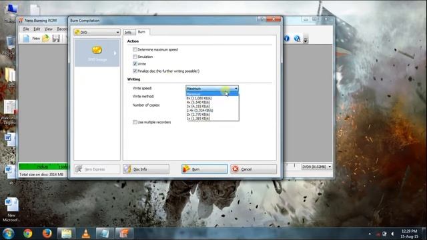Enable Determine maximum speed checkbox
The width and height of the screenshot is (427, 240).
(x=135, y=49)
